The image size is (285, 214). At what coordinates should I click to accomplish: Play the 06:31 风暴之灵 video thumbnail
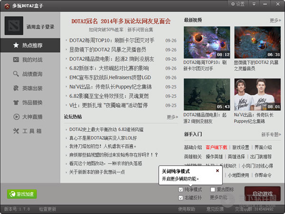click(x=257, y=42)
